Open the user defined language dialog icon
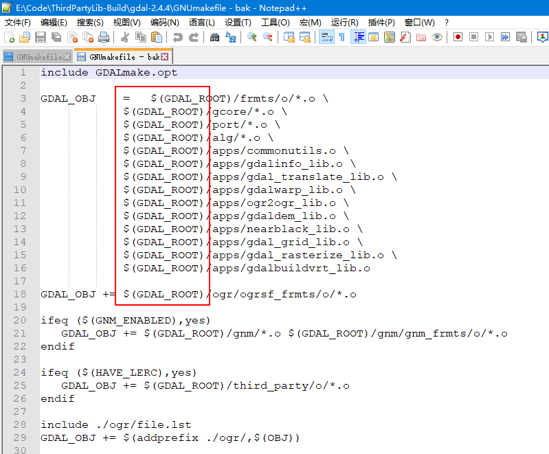Viewport: 549px width, 454px height. click(374, 37)
